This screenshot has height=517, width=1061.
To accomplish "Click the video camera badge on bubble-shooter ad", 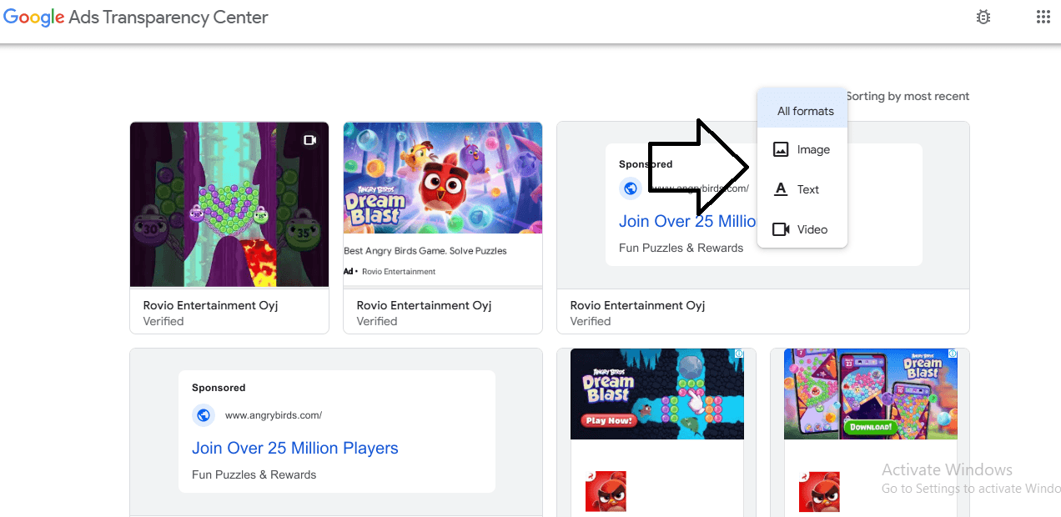I will (x=309, y=140).
